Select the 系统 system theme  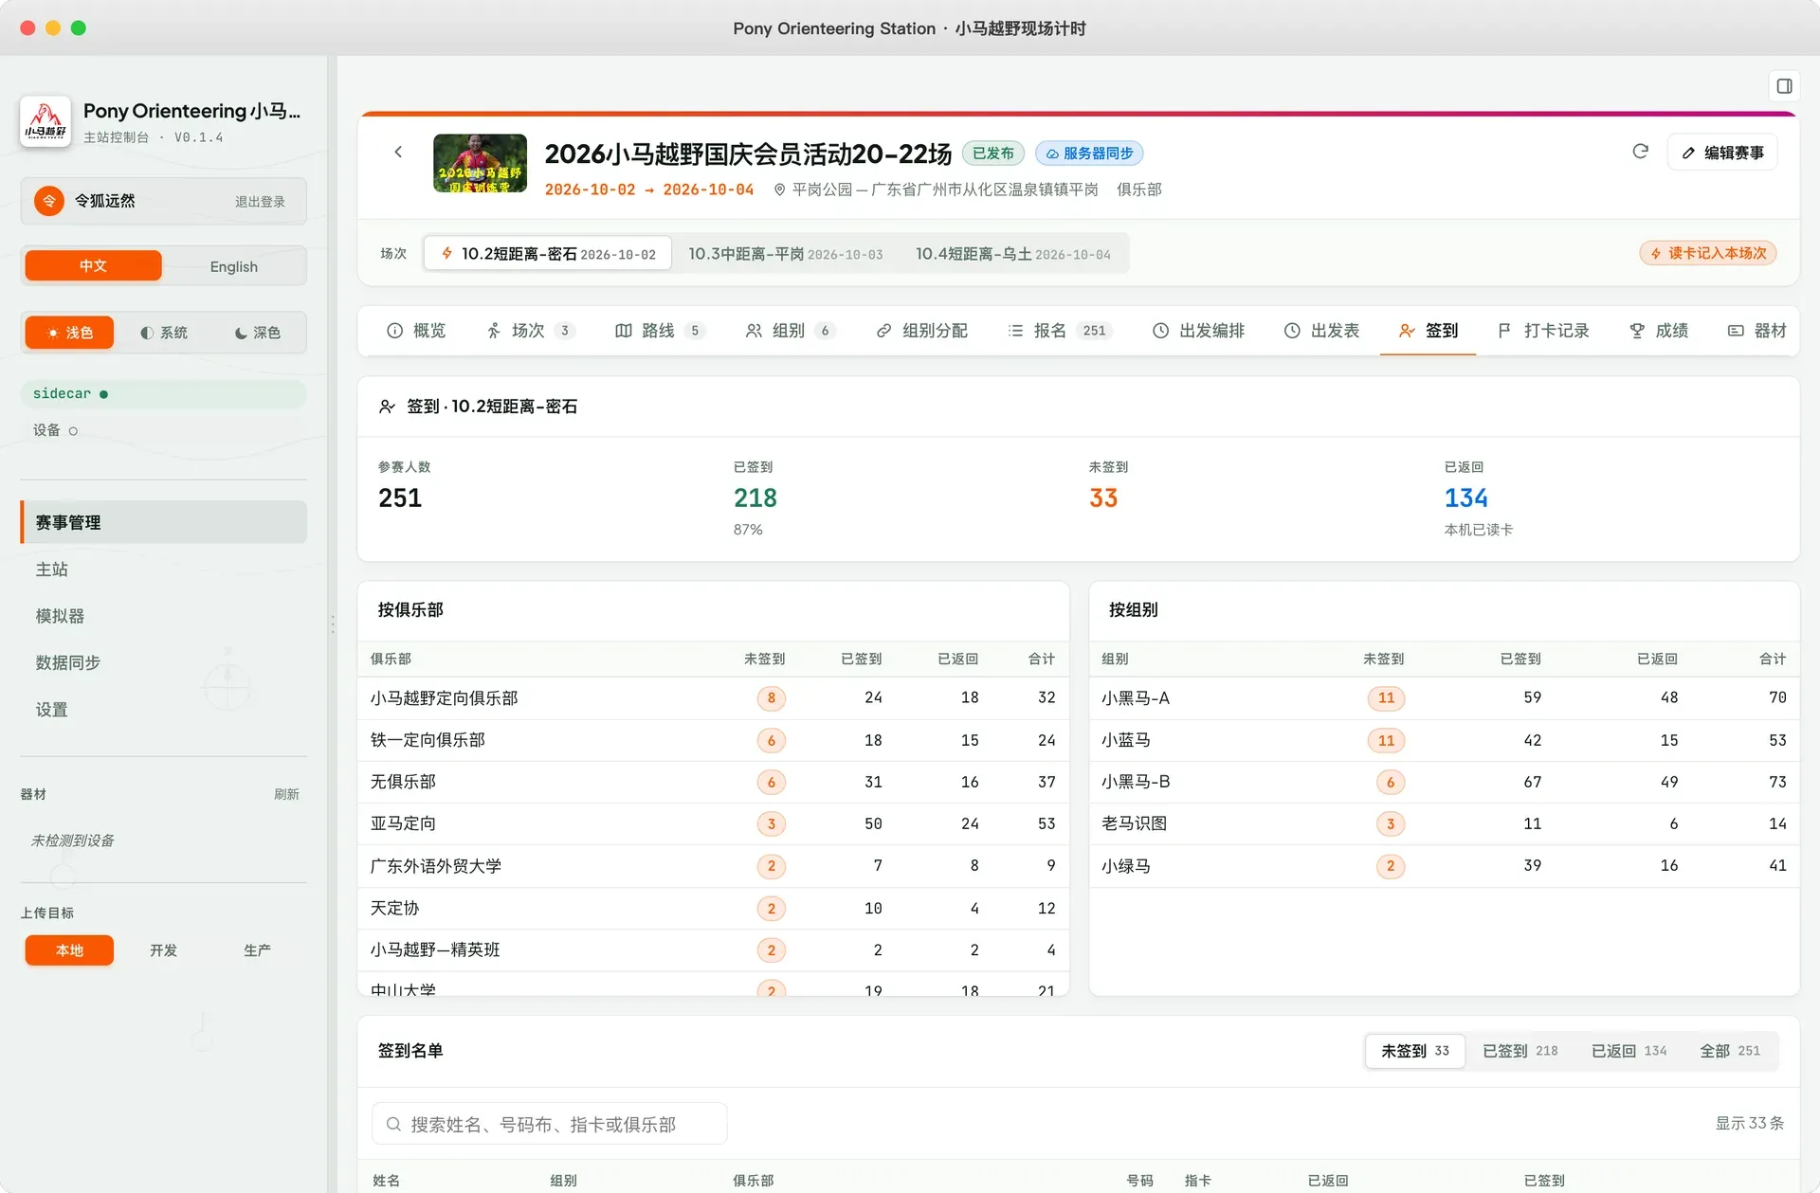(163, 333)
